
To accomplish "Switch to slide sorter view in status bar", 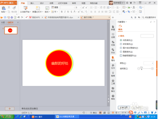I will tap(104, 113).
